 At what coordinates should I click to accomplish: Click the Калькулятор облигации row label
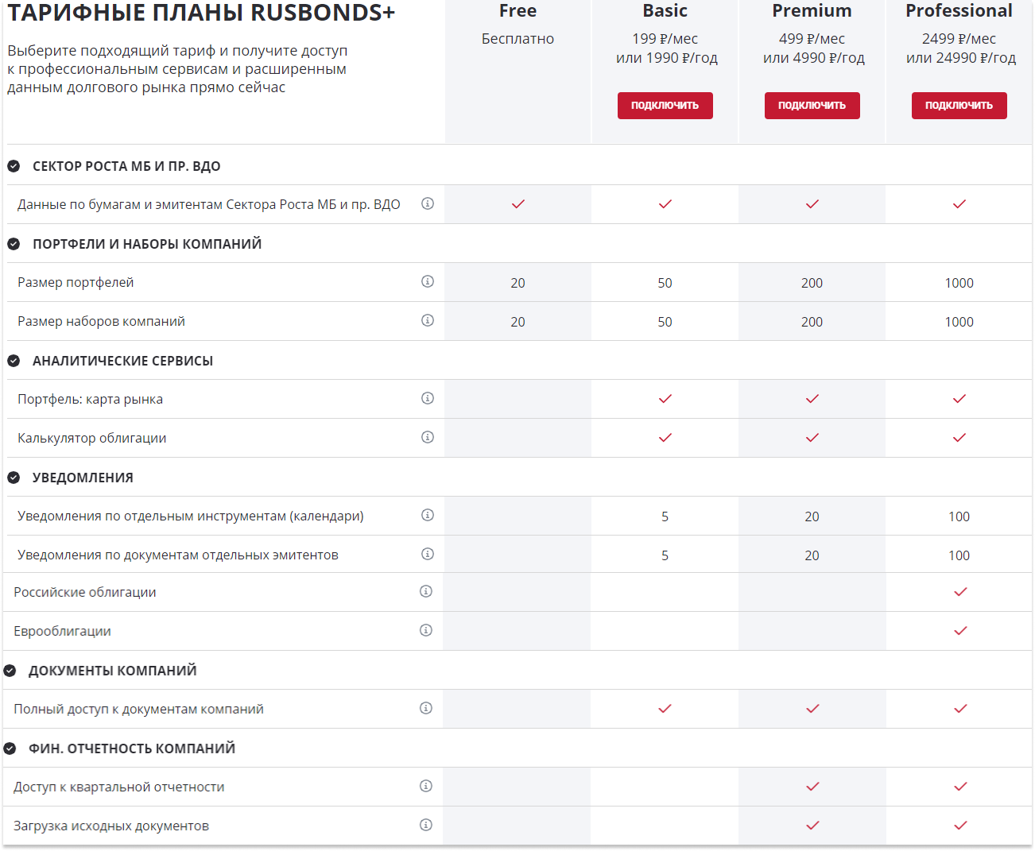point(92,439)
